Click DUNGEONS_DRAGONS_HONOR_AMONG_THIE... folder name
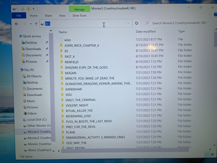The height and width of the screenshot is (163, 217). 99,84
